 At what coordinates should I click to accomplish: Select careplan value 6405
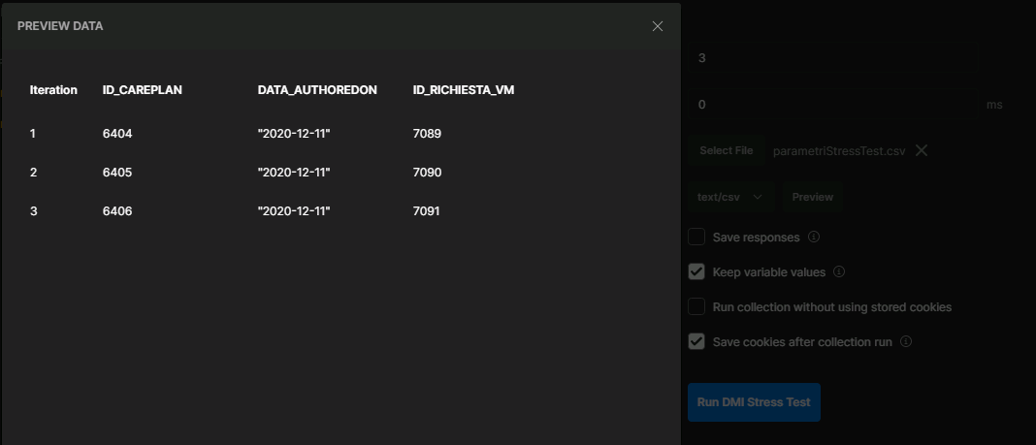[117, 173]
